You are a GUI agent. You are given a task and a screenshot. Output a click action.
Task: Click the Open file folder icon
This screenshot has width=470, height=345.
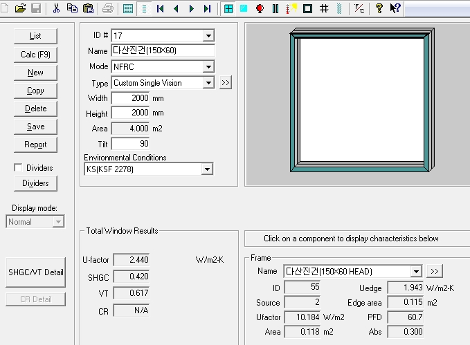[20, 8]
